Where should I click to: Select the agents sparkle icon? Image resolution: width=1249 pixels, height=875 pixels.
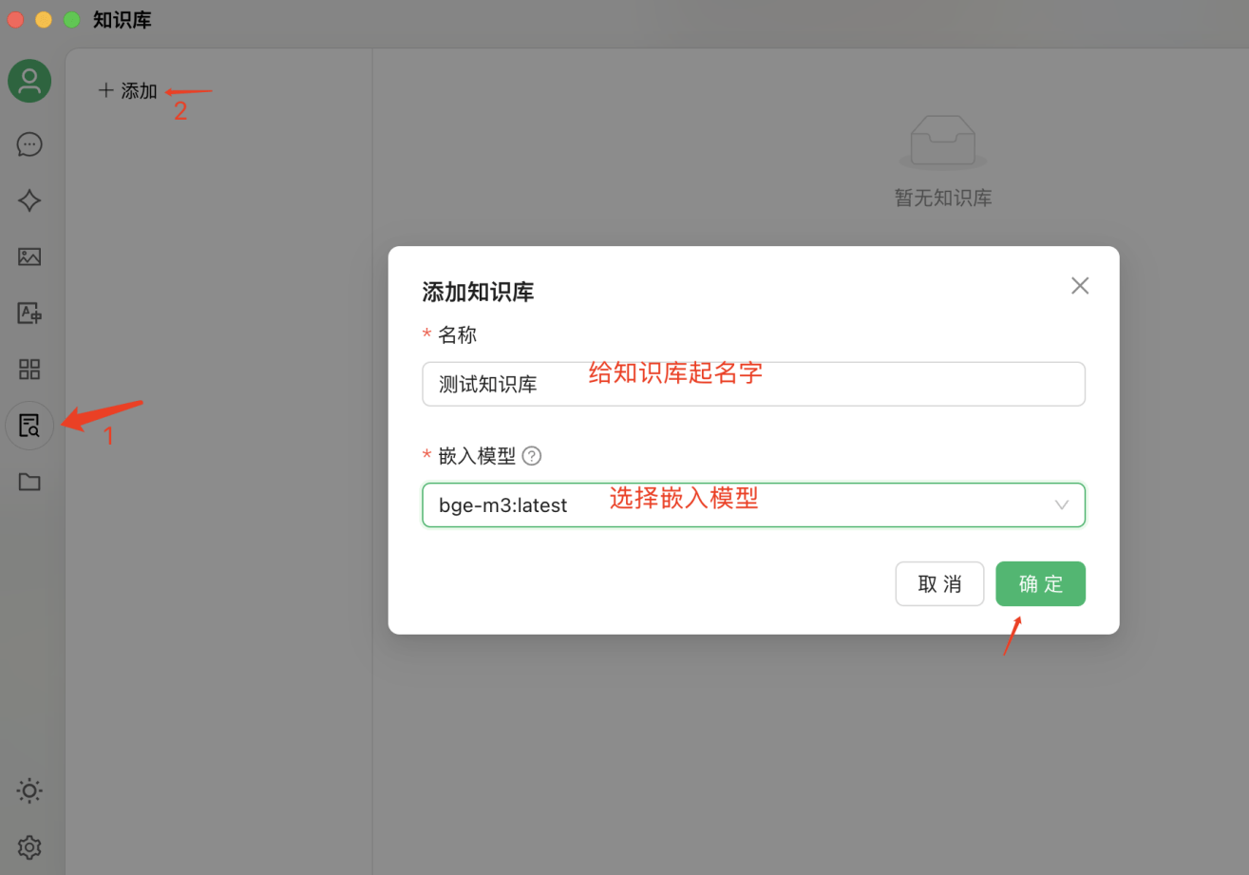28,200
